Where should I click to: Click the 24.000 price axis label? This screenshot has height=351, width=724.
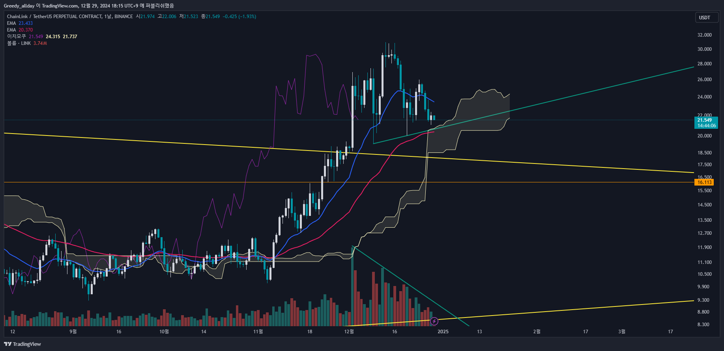(705, 97)
